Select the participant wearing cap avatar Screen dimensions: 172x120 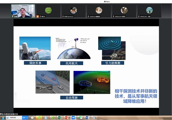click(73, 11)
